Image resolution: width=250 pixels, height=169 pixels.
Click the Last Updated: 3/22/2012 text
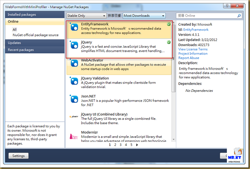[198, 40]
